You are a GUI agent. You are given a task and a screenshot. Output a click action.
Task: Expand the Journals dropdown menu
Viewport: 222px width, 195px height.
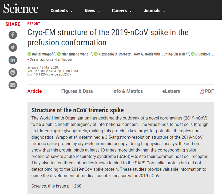154,11
